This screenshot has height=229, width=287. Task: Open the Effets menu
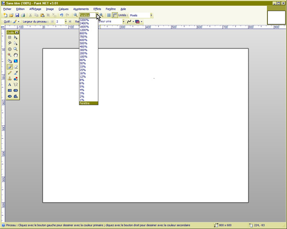pos(97,9)
